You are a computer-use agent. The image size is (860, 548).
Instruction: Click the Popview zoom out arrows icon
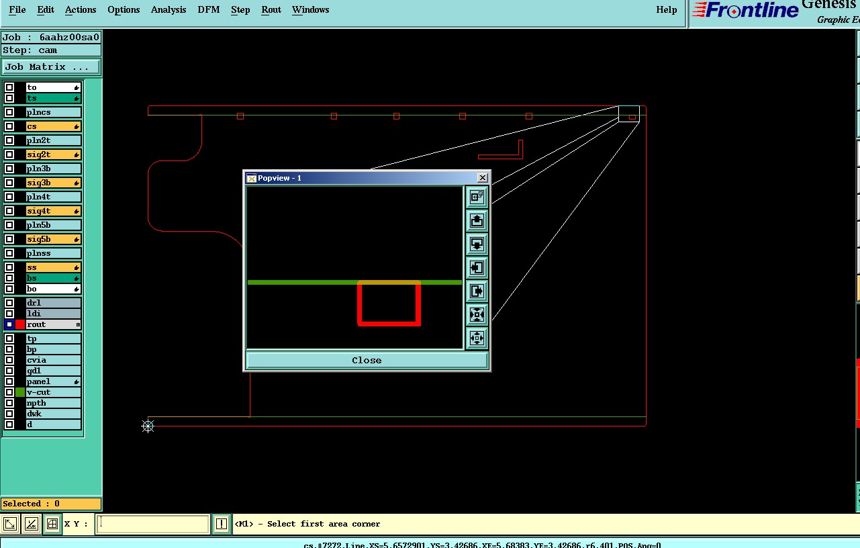(x=477, y=338)
